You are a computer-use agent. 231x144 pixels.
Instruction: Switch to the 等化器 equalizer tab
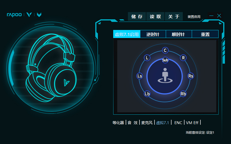(118, 123)
